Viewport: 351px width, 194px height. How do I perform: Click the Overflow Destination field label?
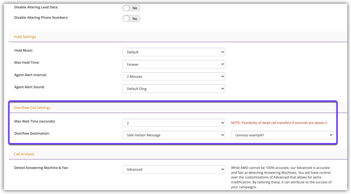(32, 133)
